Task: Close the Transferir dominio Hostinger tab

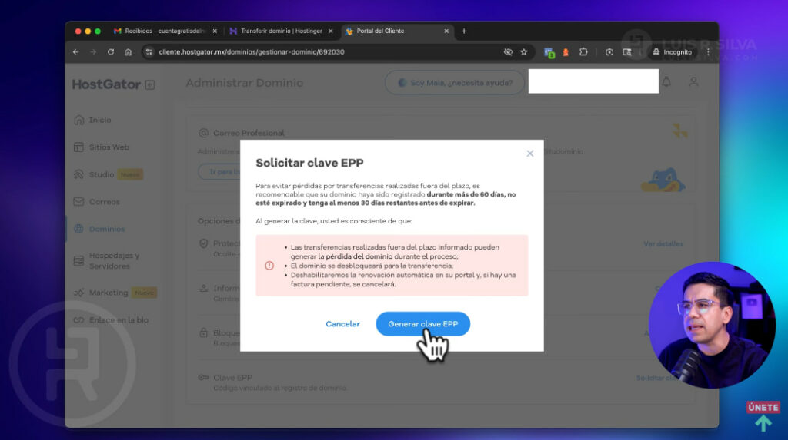Action: [331, 31]
